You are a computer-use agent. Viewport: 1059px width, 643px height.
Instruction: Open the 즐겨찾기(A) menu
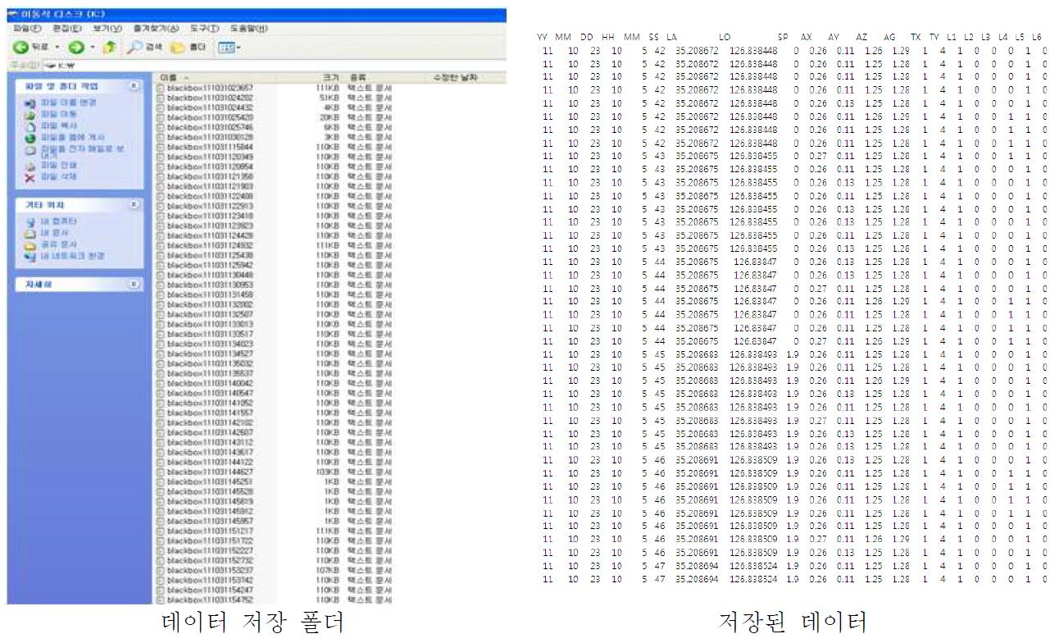click(158, 29)
